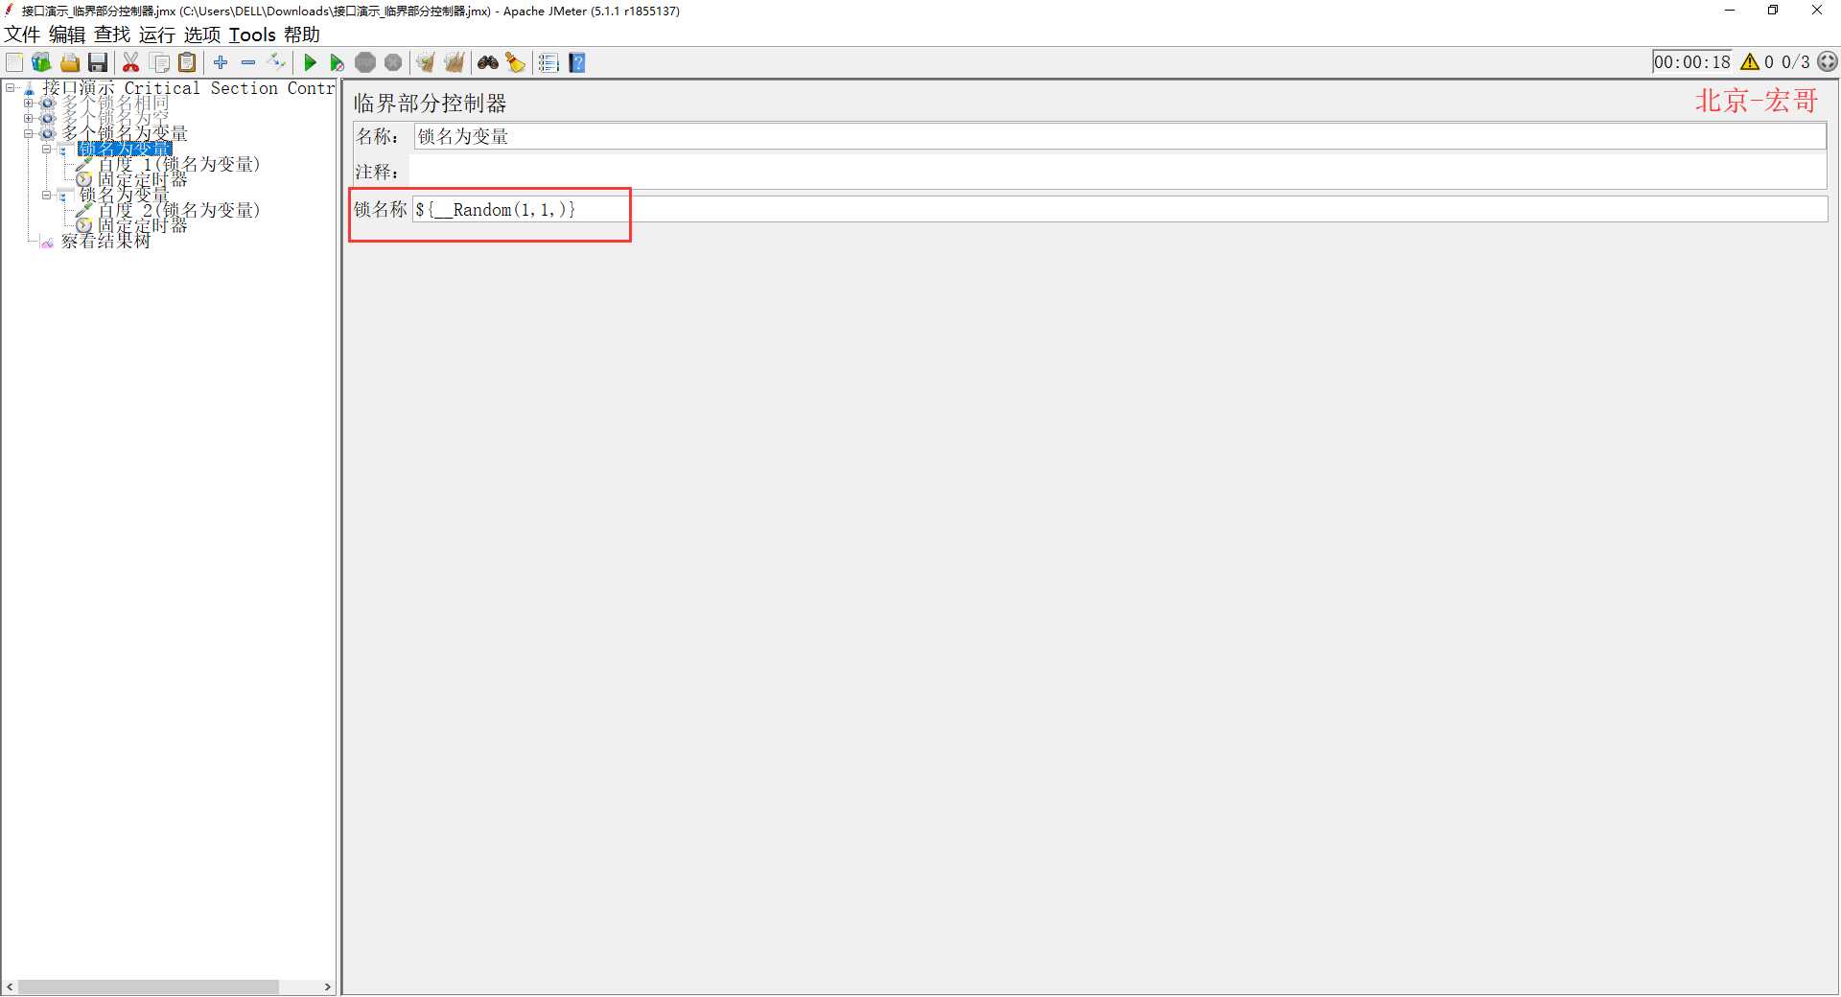Viewport: 1841px width, 997px height.
Task: Click the Shutdown test icon
Action: click(393, 62)
